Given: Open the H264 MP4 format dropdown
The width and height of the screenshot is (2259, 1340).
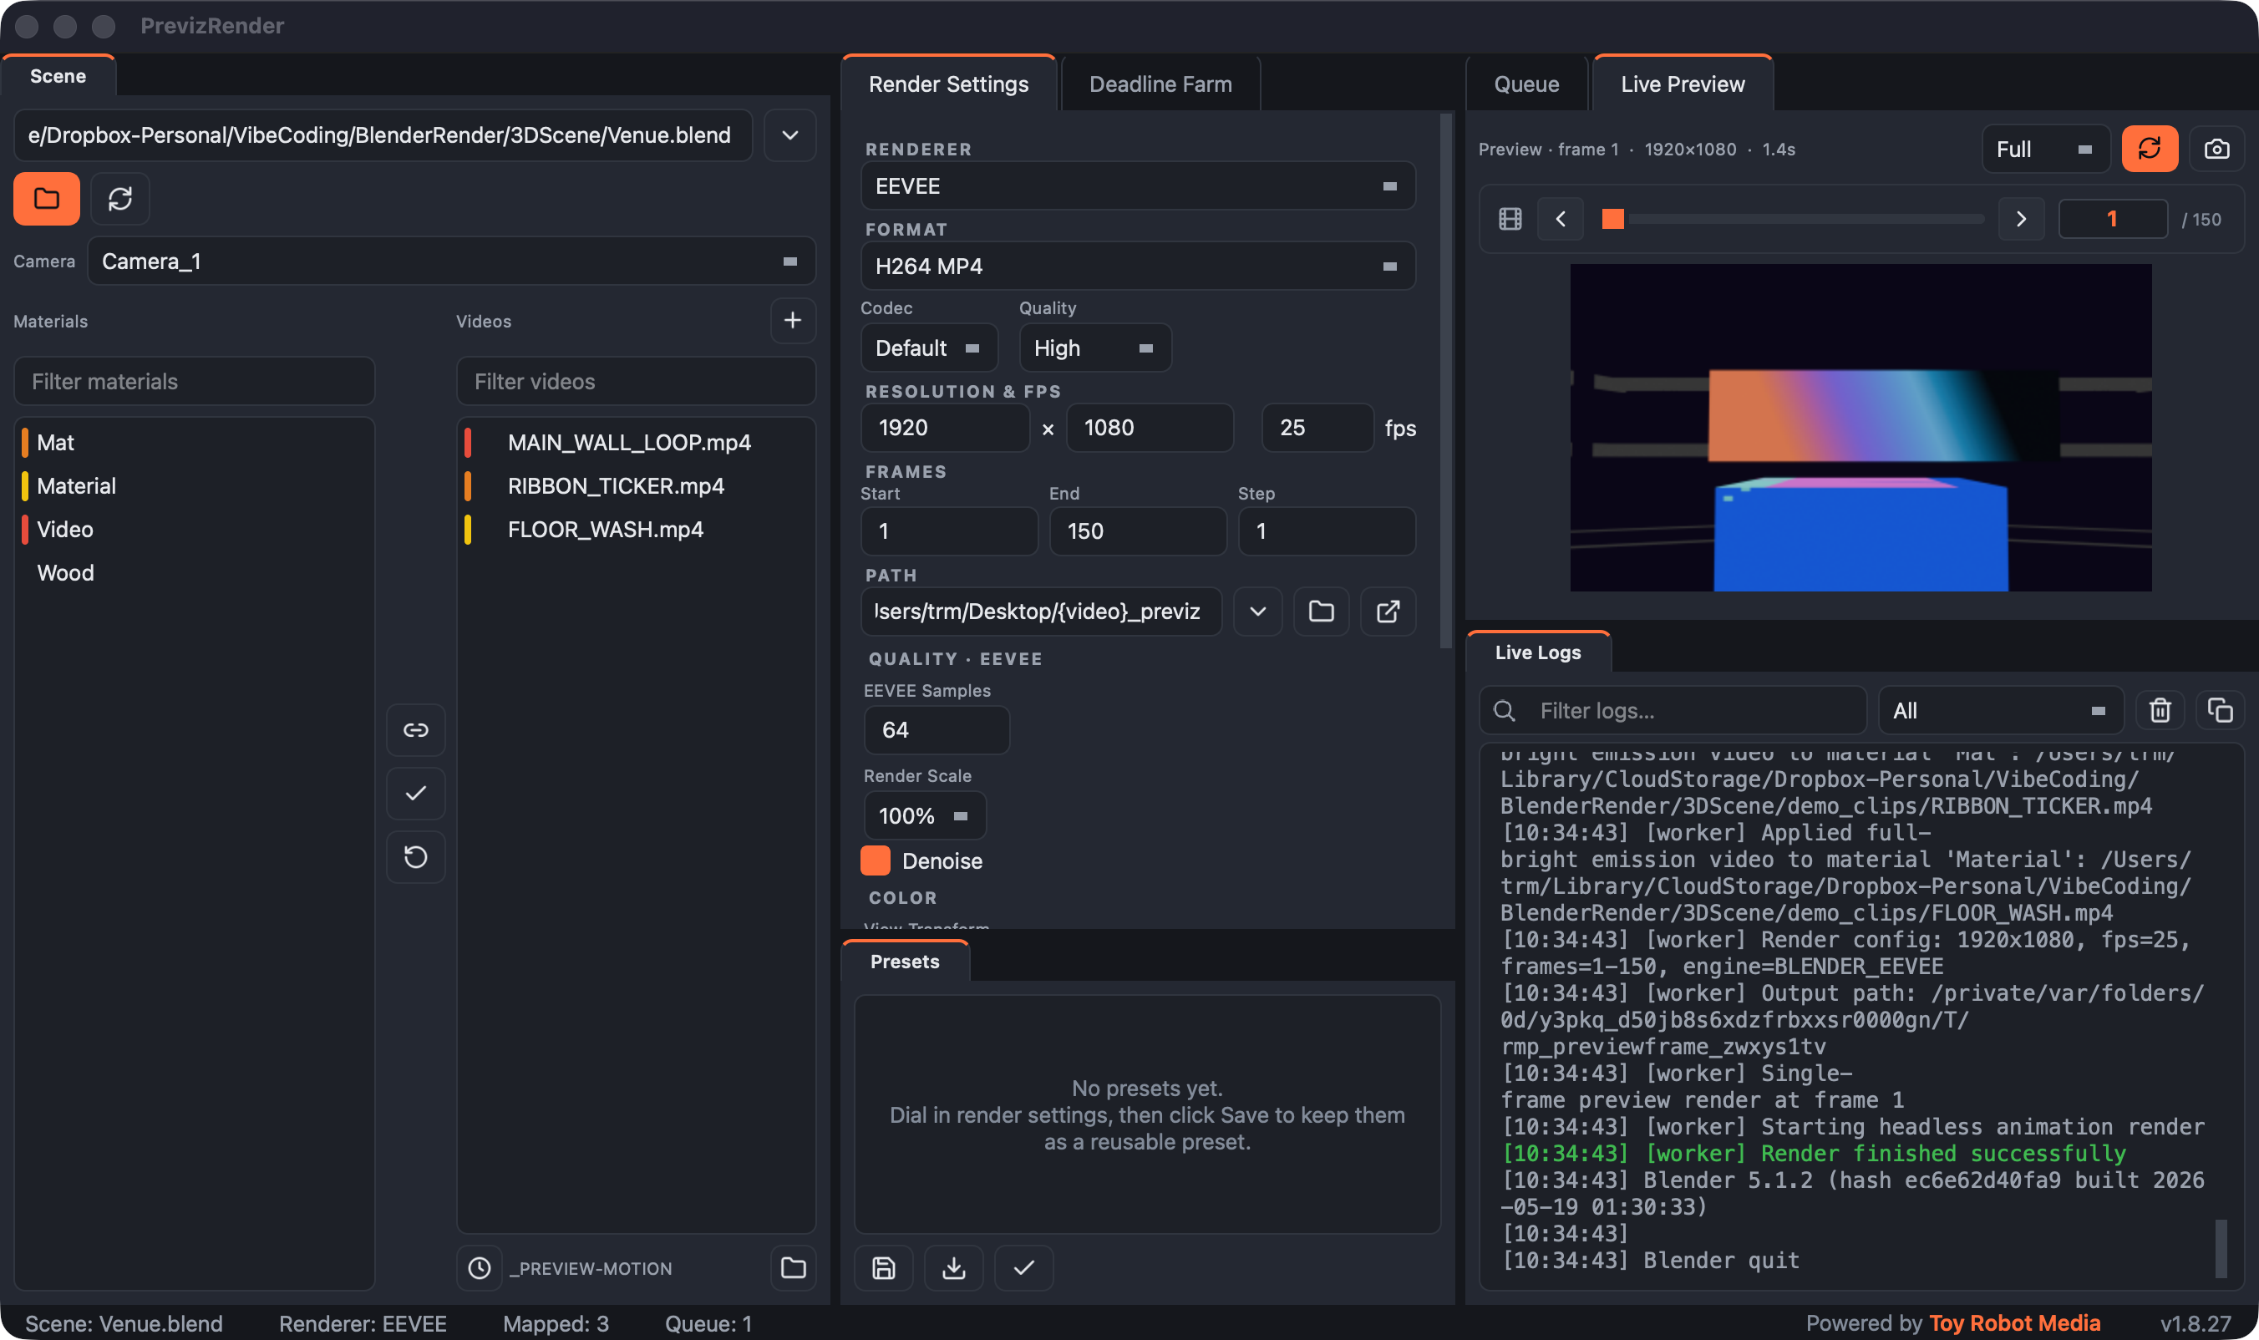Looking at the screenshot, I should (1138, 266).
